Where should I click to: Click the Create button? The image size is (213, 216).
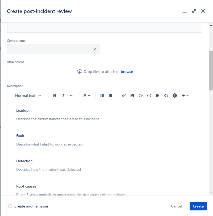[x=198, y=206]
